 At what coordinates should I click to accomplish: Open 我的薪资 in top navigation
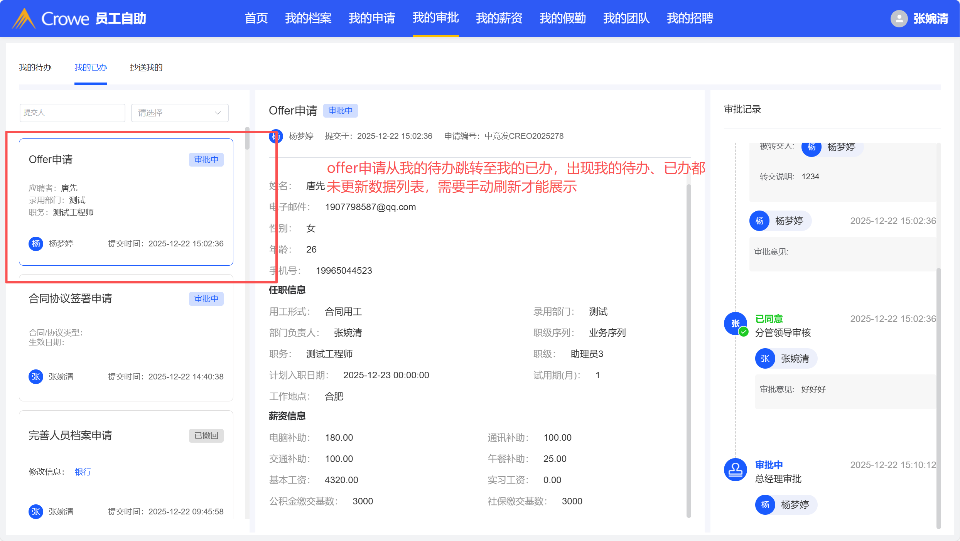tap(499, 18)
